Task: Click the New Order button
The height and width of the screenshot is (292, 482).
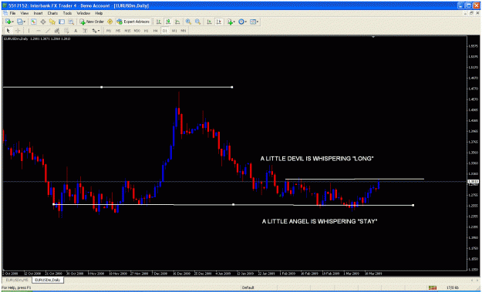Action: point(92,22)
